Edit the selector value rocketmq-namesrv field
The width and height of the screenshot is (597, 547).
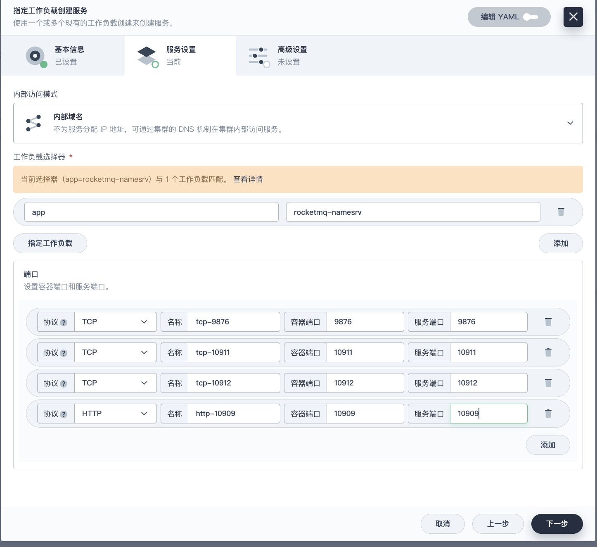(413, 212)
